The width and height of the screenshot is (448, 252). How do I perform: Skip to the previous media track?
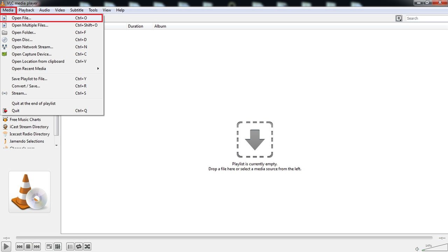(20, 247)
